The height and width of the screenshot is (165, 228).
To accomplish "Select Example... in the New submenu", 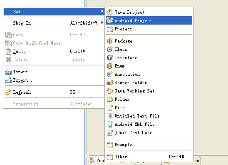I will coord(149,145).
